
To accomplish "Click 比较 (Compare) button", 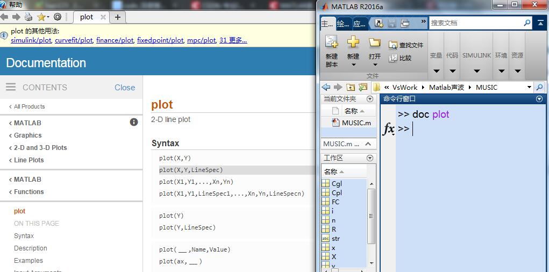I will (401, 58).
